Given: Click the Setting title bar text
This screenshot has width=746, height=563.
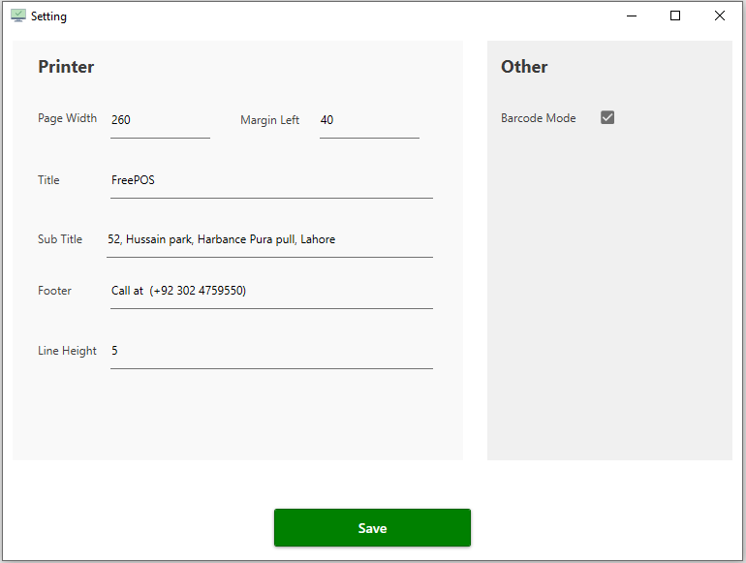Looking at the screenshot, I should (48, 16).
